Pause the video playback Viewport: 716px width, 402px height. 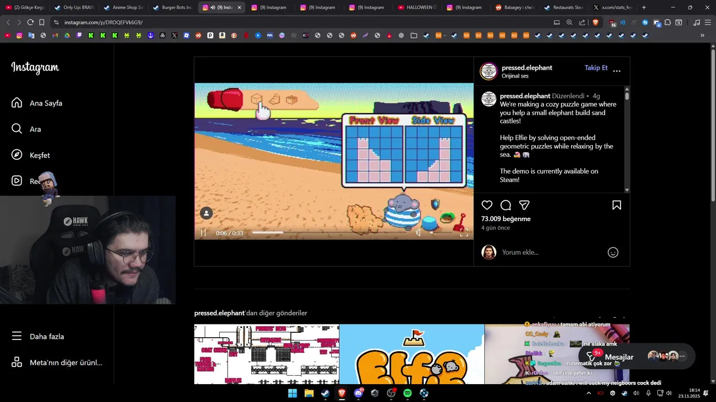point(203,233)
